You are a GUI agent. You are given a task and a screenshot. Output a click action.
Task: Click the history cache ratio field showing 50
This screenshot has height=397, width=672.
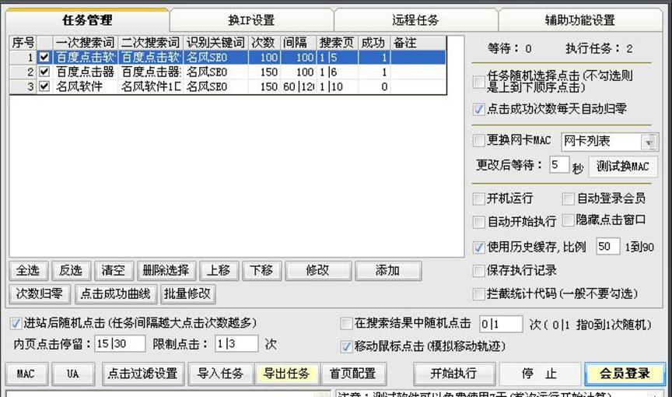(x=607, y=247)
